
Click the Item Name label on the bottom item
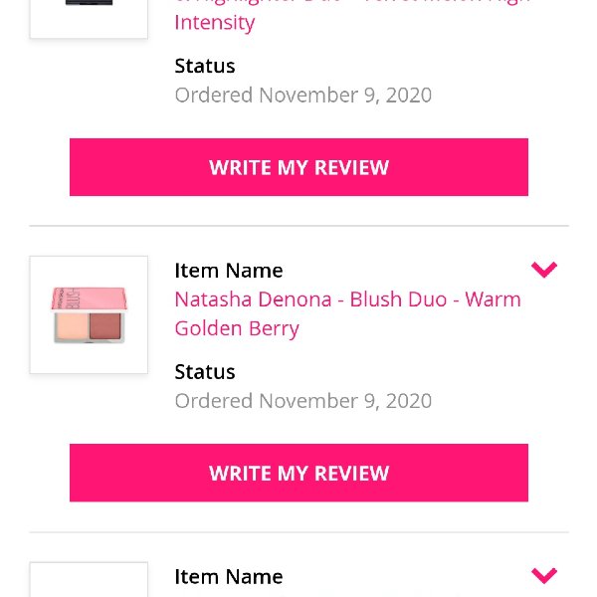[x=229, y=576]
